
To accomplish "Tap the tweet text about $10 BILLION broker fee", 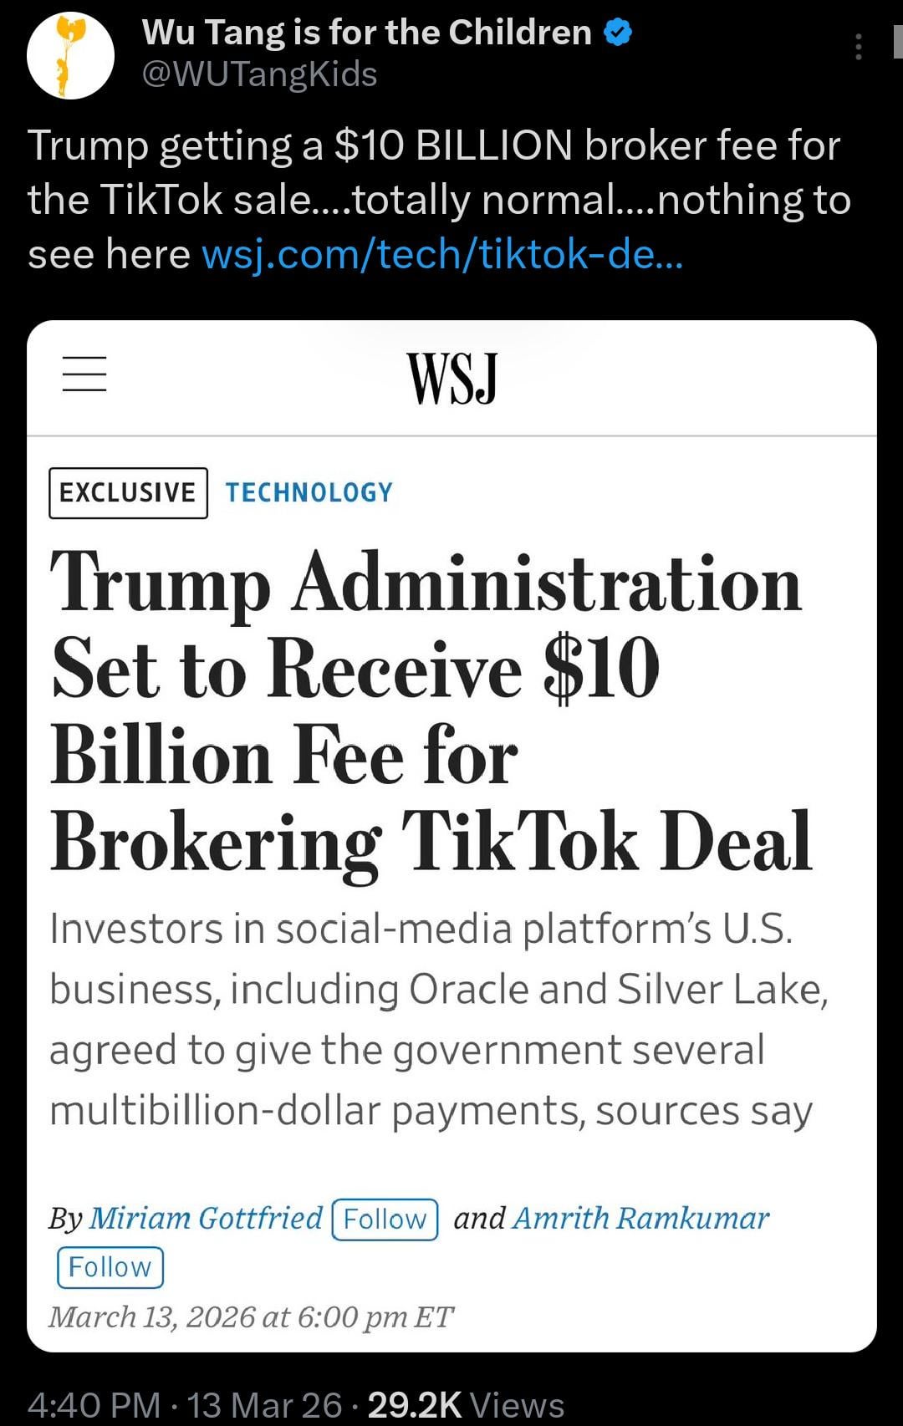I will point(435,172).
